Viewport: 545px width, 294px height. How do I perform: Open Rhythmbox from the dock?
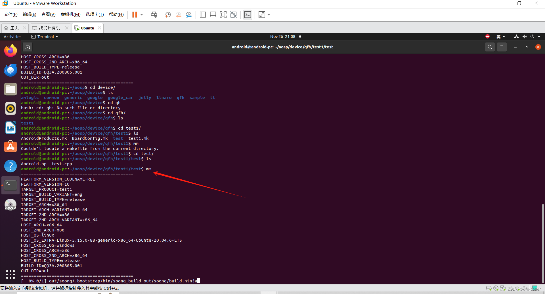(x=11, y=108)
